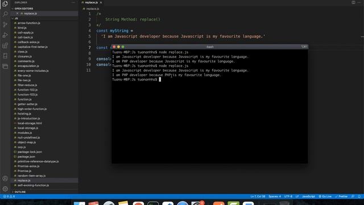Click Go Live in status bar
The height and width of the screenshot is (205, 364).
(325, 196)
